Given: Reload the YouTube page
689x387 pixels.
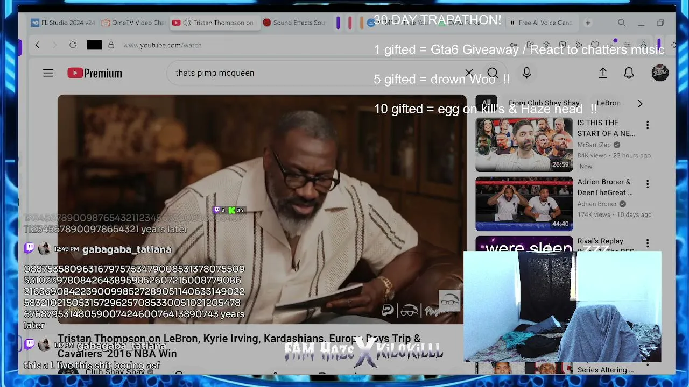Looking at the screenshot, I should tap(73, 45).
